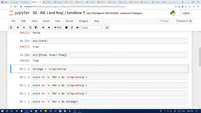Click the Python 3 kernel idle indicator
The width and height of the screenshot is (201, 113).
[191, 21]
